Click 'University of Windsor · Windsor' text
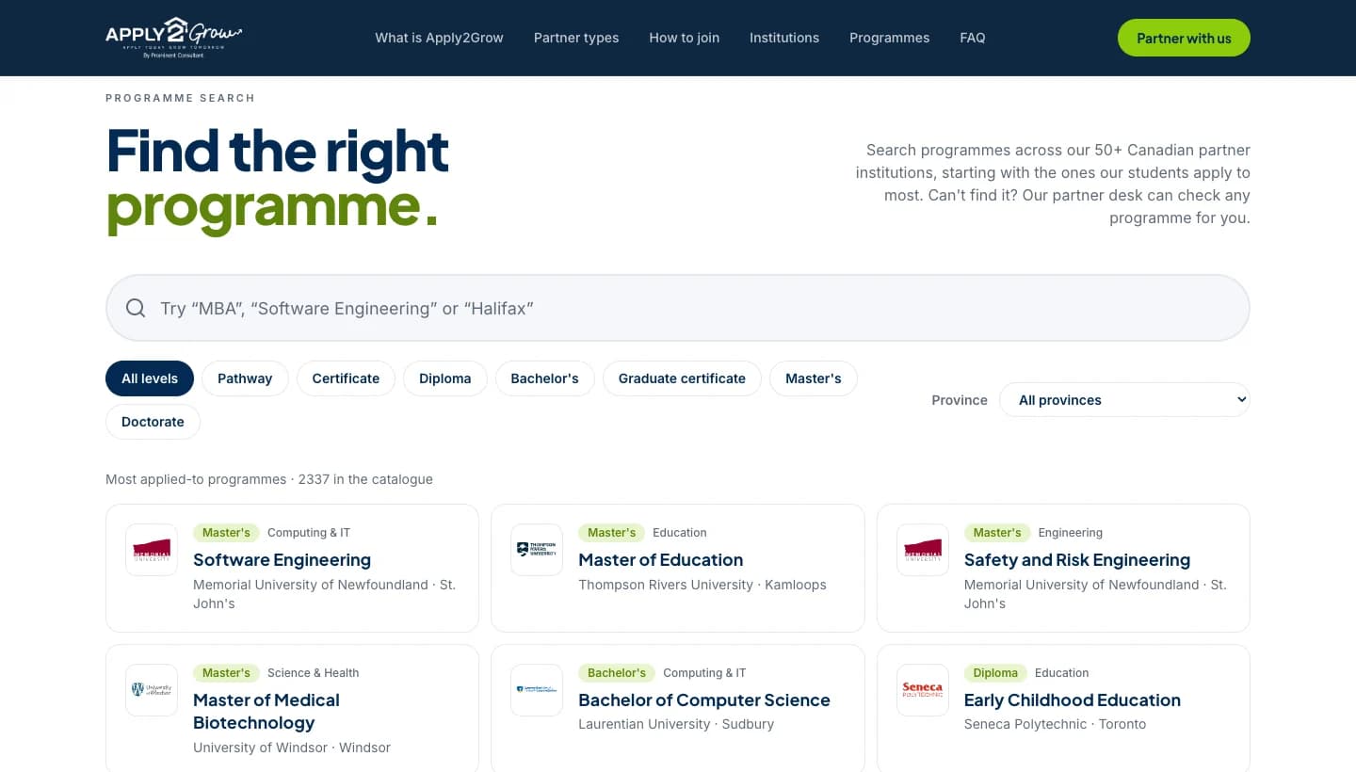The height and width of the screenshot is (772, 1356). [x=292, y=748]
